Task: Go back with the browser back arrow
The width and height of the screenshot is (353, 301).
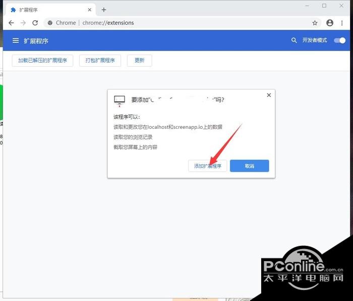Action: pos(11,23)
